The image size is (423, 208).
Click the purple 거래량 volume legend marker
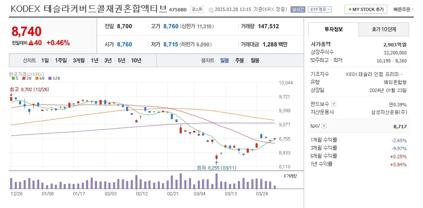(285, 175)
